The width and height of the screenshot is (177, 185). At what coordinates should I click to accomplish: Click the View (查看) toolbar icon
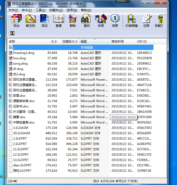59,19
